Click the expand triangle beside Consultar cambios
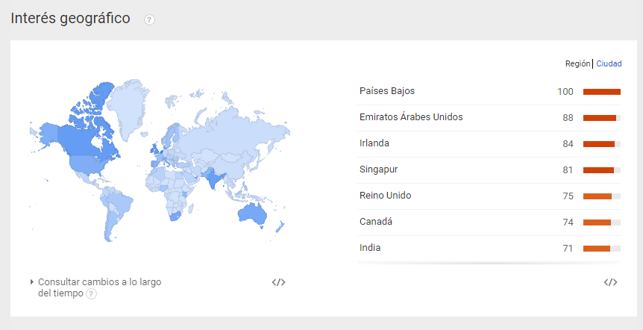 pos(32,282)
